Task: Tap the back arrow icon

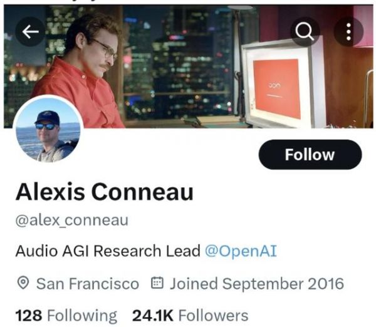Action: 30,32
